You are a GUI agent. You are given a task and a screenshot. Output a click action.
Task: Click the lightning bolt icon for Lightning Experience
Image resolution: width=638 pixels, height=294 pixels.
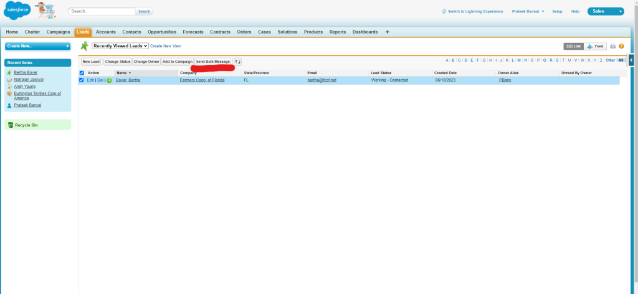pos(444,11)
